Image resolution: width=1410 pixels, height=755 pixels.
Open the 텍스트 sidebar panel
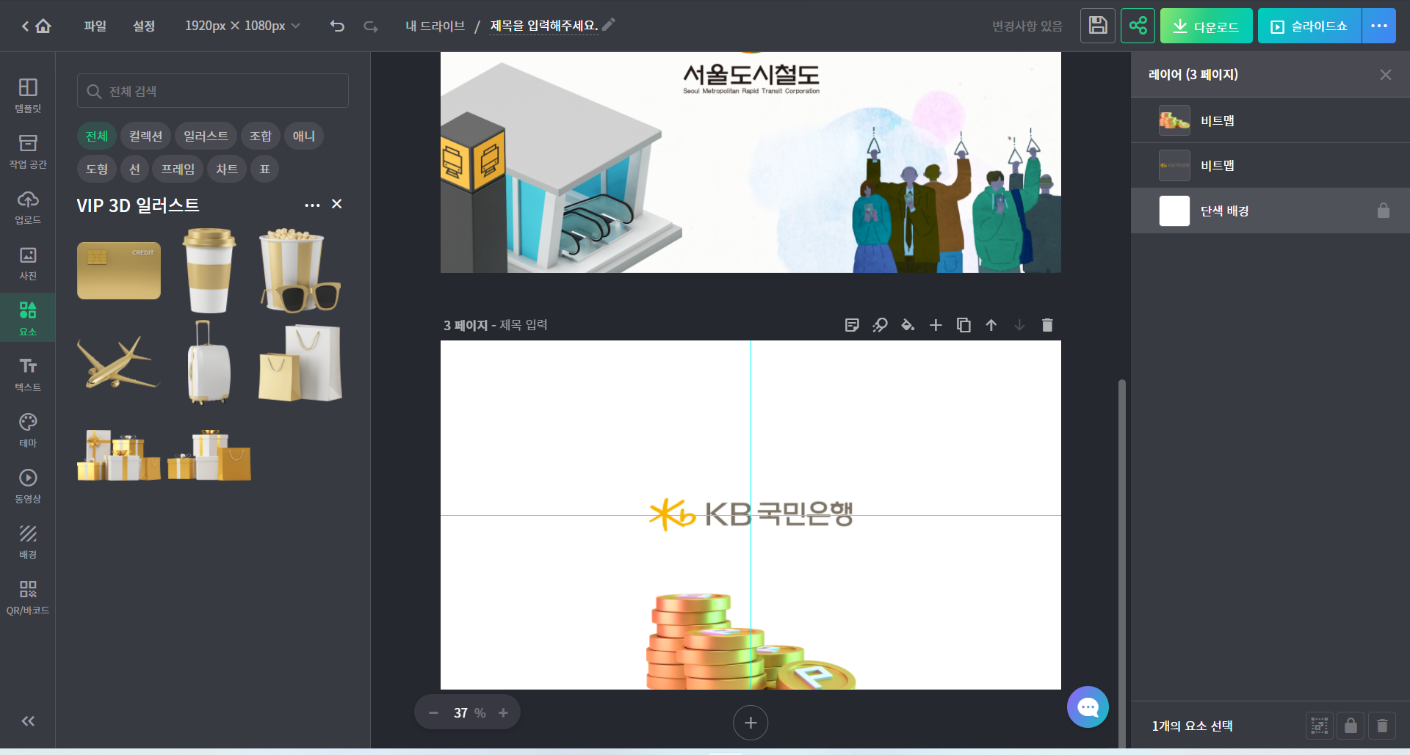[x=28, y=375]
